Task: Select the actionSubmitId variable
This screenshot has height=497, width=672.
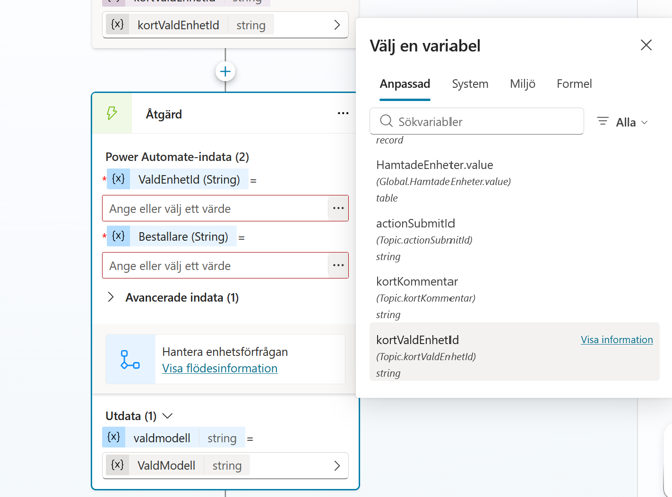Action: (514, 240)
